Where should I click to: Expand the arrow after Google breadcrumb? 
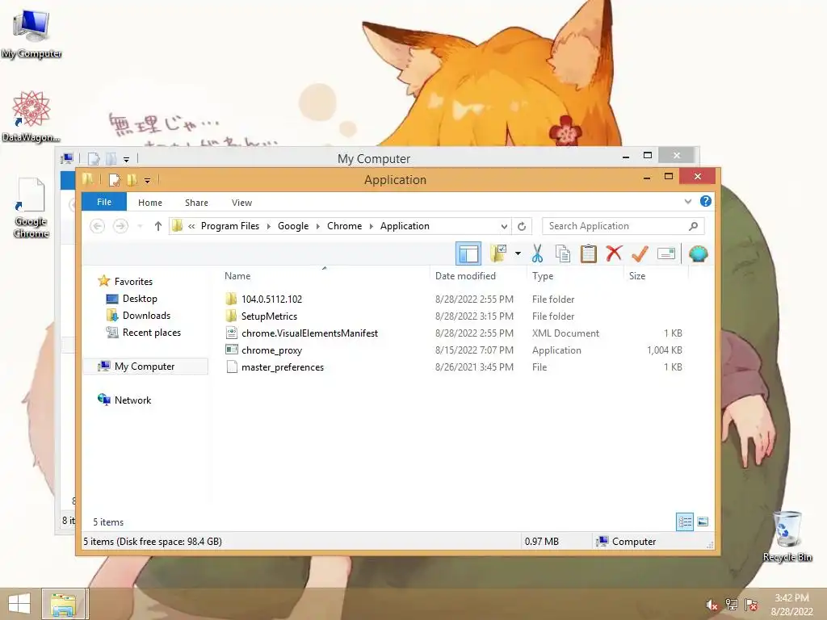click(x=318, y=226)
